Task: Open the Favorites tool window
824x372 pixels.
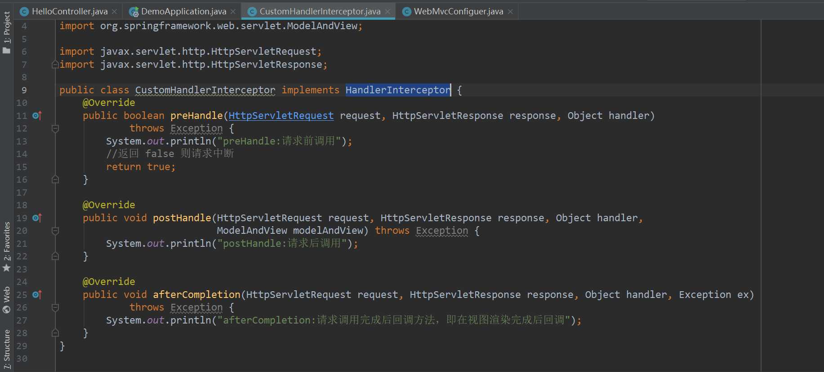Action: pos(6,247)
